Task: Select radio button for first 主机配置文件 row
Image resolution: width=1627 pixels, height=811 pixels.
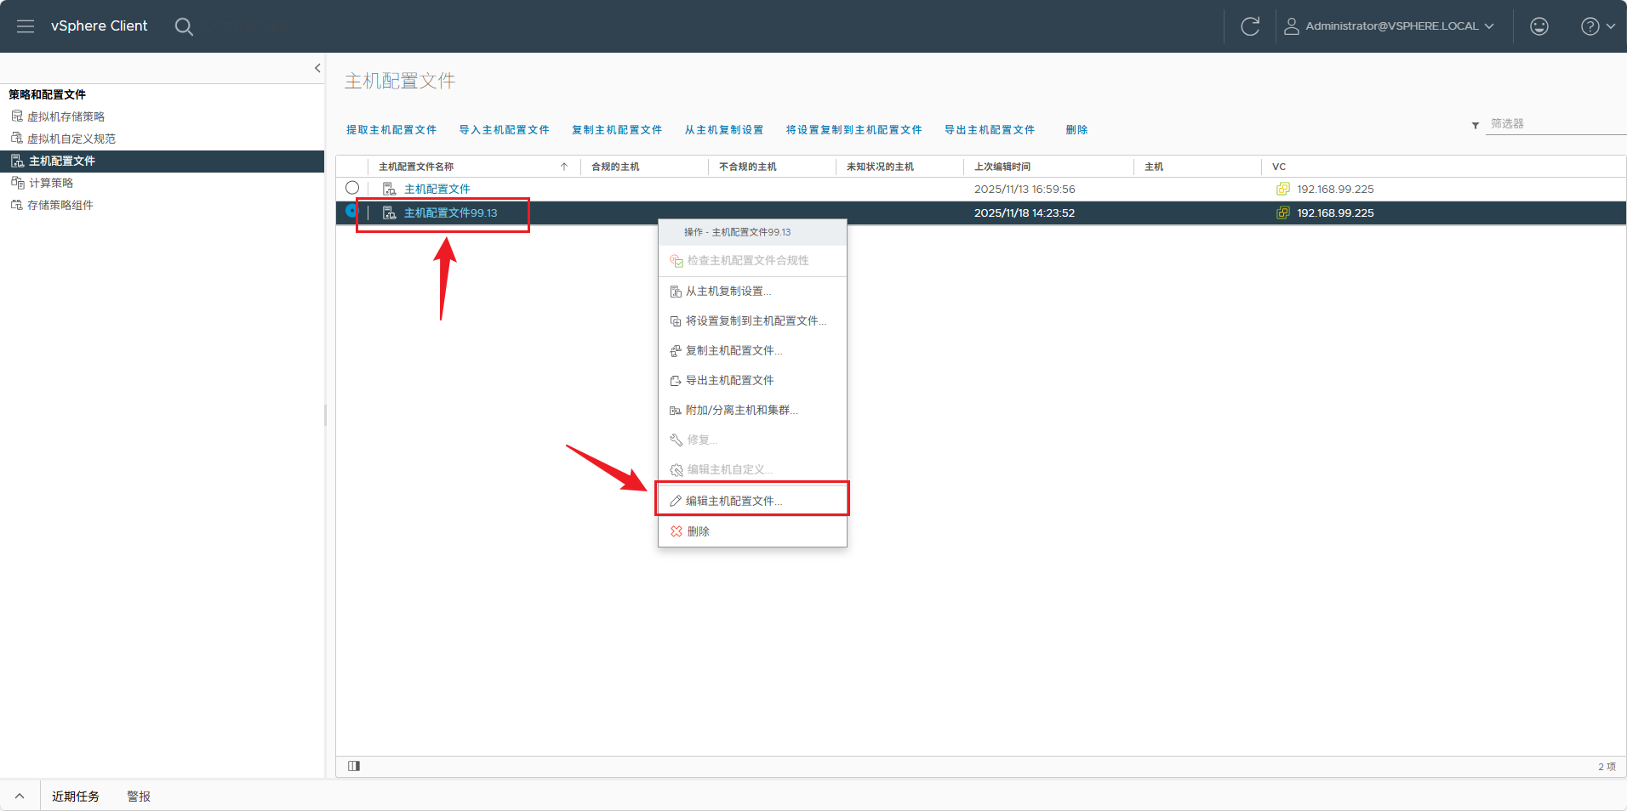Action: pyautogui.click(x=352, y=188)
